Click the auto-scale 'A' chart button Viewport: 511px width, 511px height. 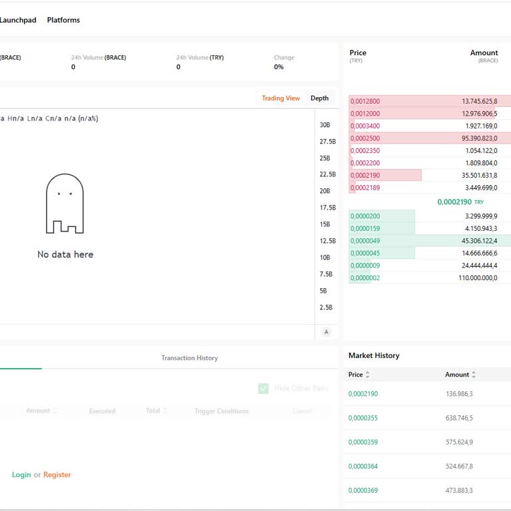(326, 332)
